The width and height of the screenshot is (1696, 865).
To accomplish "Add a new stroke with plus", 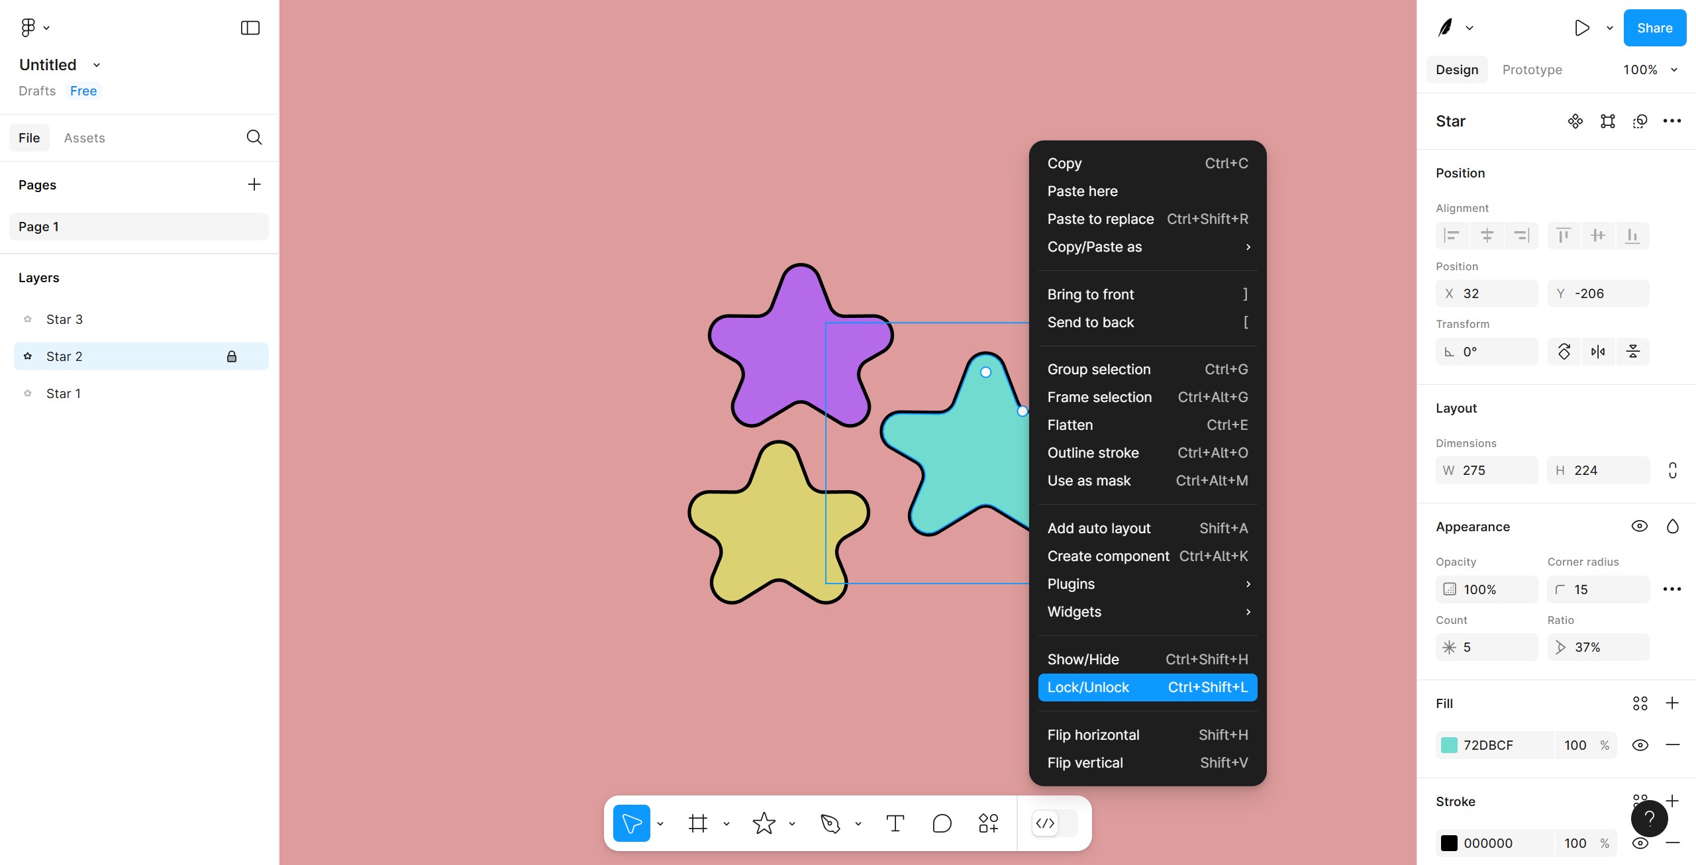I will point(1672,801).
